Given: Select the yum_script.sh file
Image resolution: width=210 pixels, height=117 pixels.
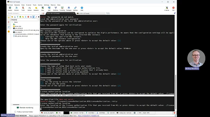Looking at the screenshot, I should click(18, 28).
